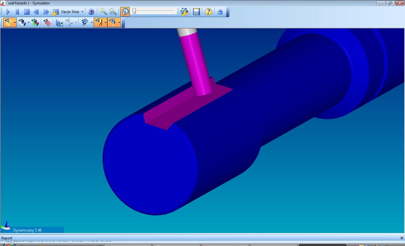Viewport: 405px width, 246px height.
Task: Click the coordinate axis triad icon
Action: point(6,225)
